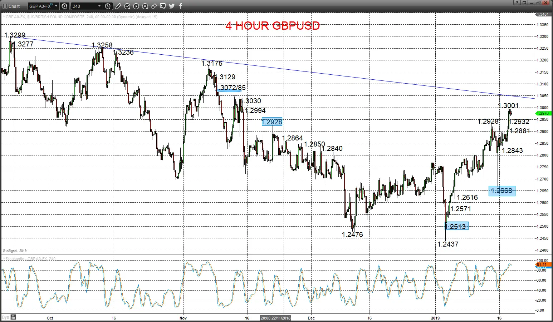Open symbol settings gear icon
The height and width of the screenshot is (322, 553).
[x=64, y=6]
